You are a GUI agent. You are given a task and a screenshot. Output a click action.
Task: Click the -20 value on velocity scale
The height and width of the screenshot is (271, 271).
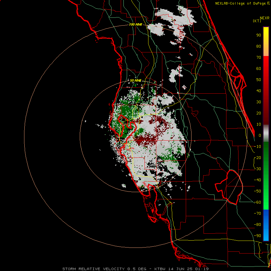point(257,158)
